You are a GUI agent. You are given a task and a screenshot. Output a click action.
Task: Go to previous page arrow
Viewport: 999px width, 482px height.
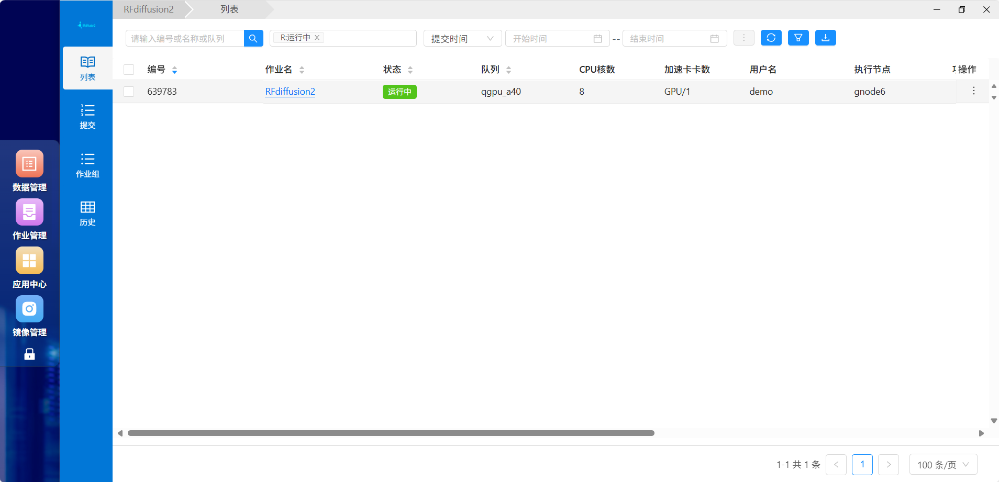pyautogui.click(x=836, y=465)
